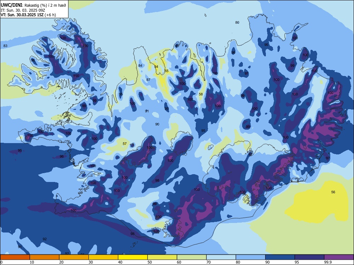Click the '87' humidity value

148,79
